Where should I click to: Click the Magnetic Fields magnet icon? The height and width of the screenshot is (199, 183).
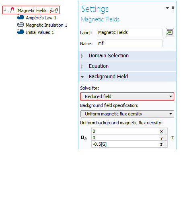click(12, 10)
